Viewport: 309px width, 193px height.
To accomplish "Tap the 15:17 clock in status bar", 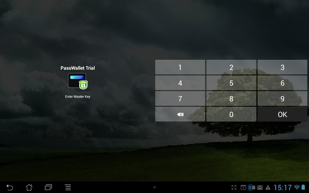I will 283,188.
